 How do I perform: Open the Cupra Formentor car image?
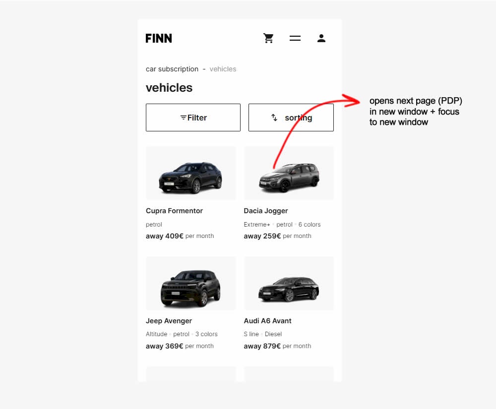(x=190, y=174)
